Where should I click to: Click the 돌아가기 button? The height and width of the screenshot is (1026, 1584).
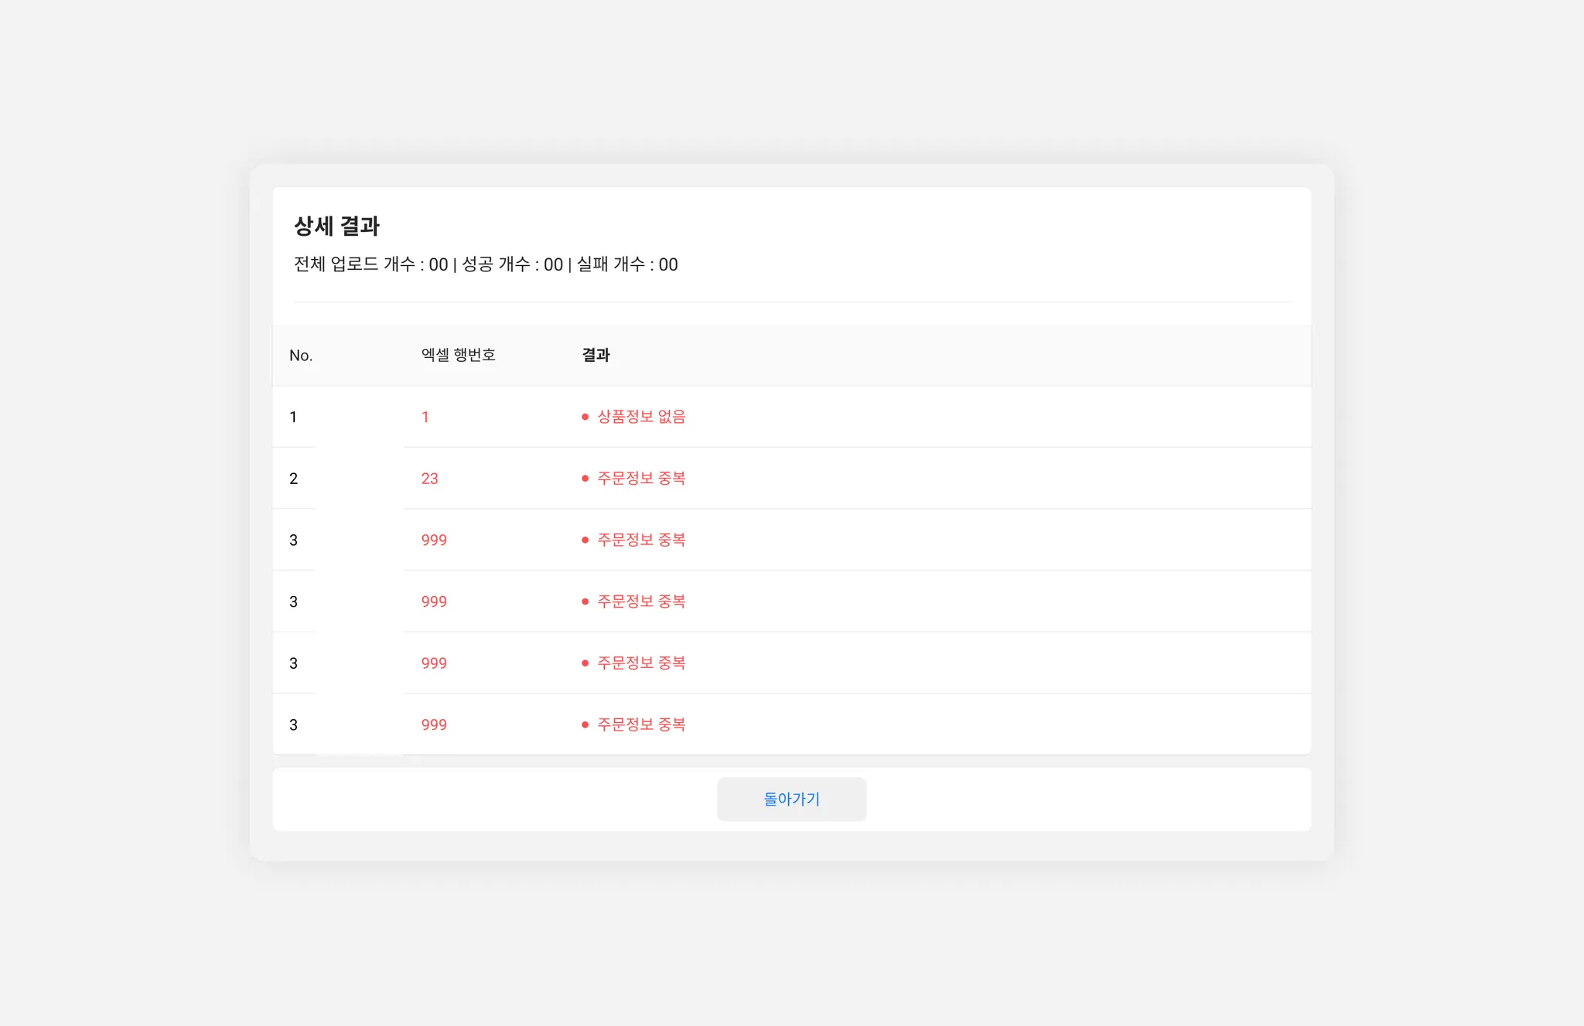pyautogui.click(x=791, y=799)
